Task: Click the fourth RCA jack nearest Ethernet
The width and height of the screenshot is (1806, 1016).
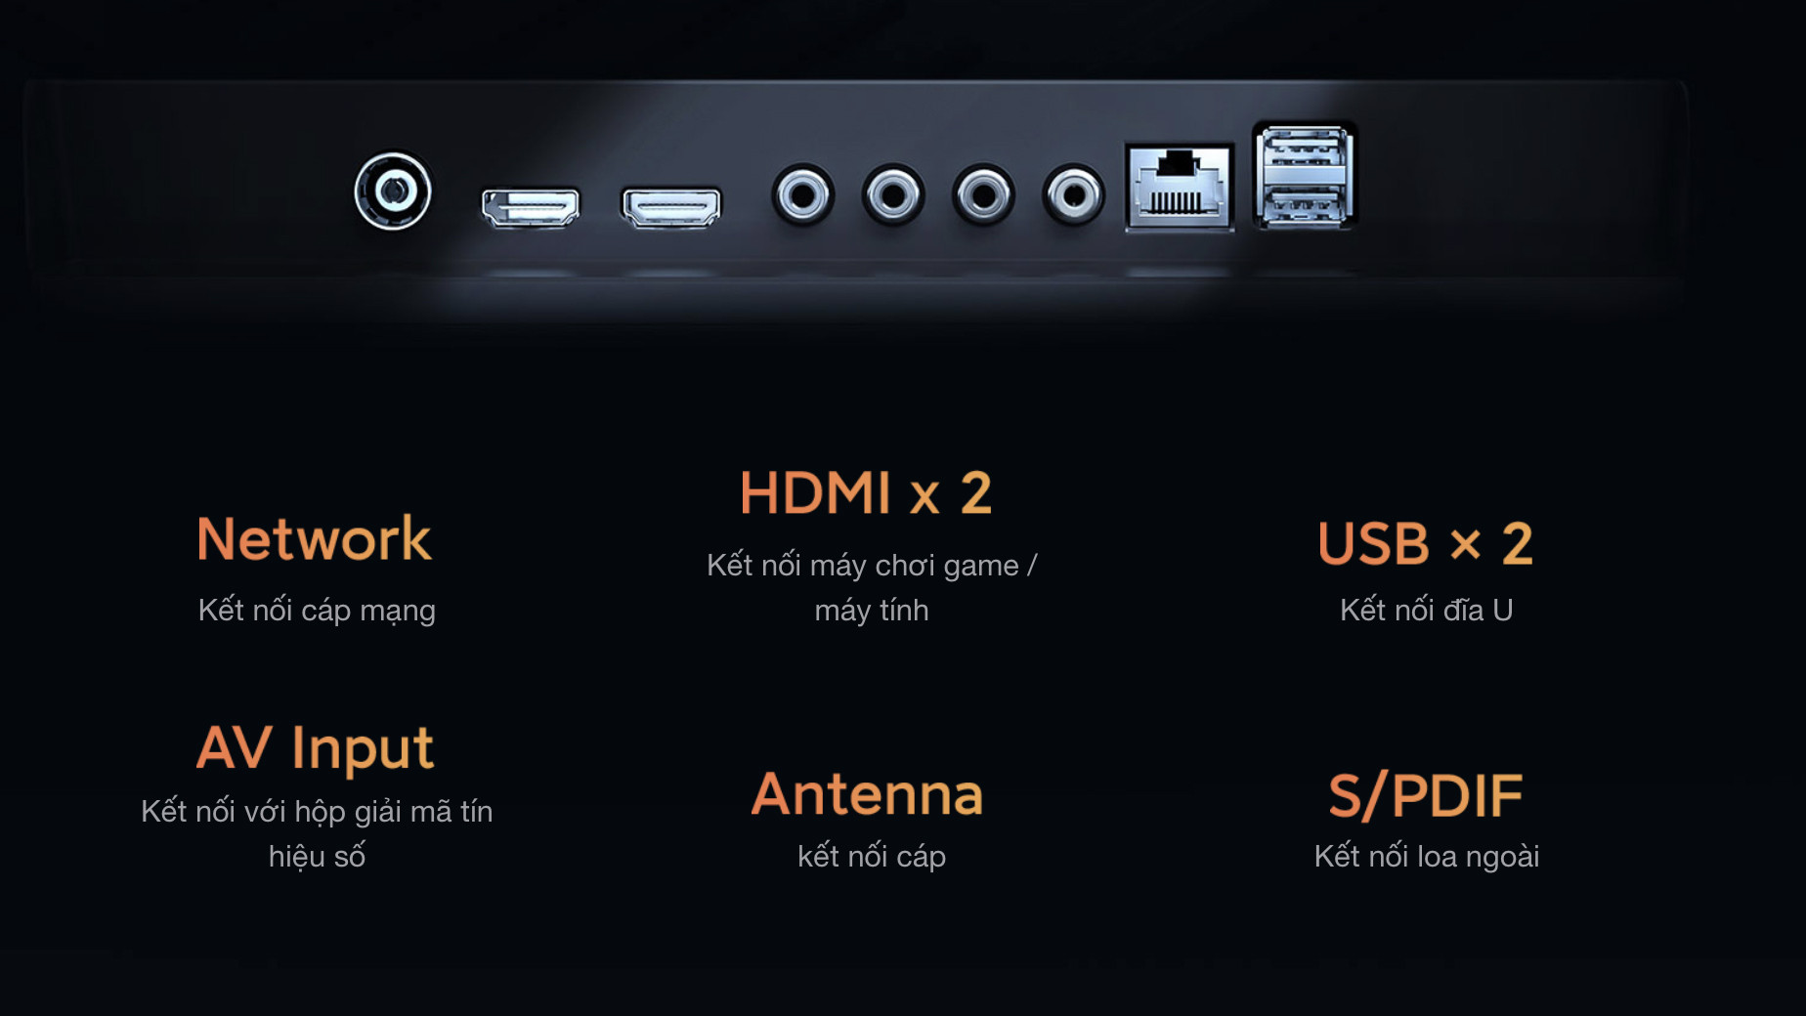Action: pos(1074,195)
